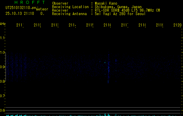The height and width of the screenshot is (116, 183).
Task: Click the 0.8 kHz axis tick label
Action: point(2,81)
